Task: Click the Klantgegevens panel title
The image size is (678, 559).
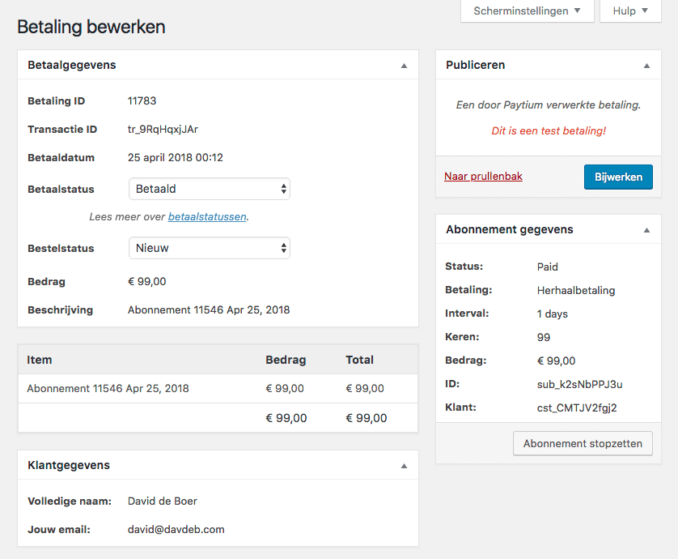Action: pyautogui.click(x=69, y=465)
